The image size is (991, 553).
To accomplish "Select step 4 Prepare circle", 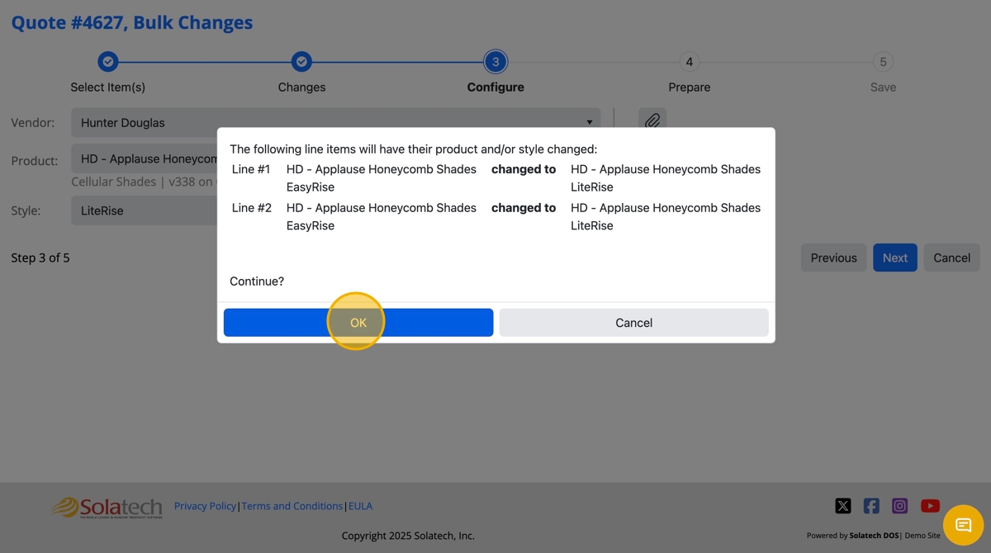I will (689, 62).
